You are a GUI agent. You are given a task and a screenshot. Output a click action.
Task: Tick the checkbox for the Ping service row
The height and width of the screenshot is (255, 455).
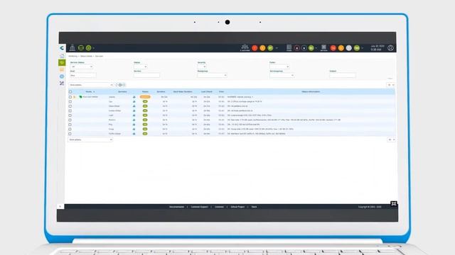coord(70,125)
